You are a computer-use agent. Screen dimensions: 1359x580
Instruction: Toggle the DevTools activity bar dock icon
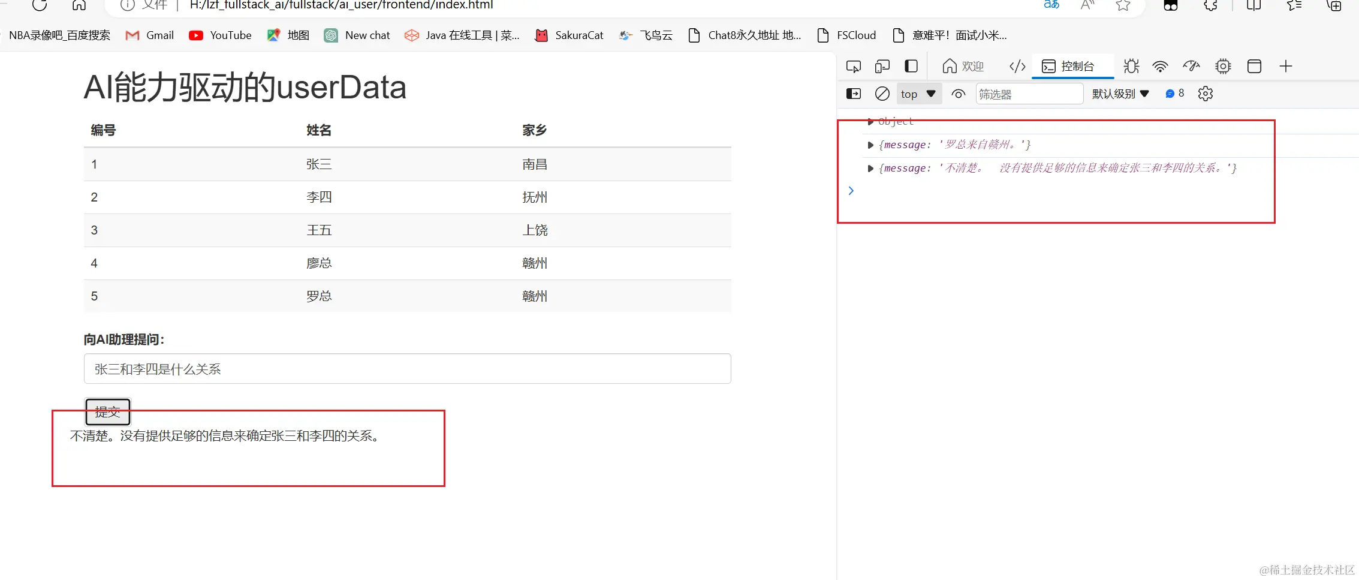[x=911, y=66]
